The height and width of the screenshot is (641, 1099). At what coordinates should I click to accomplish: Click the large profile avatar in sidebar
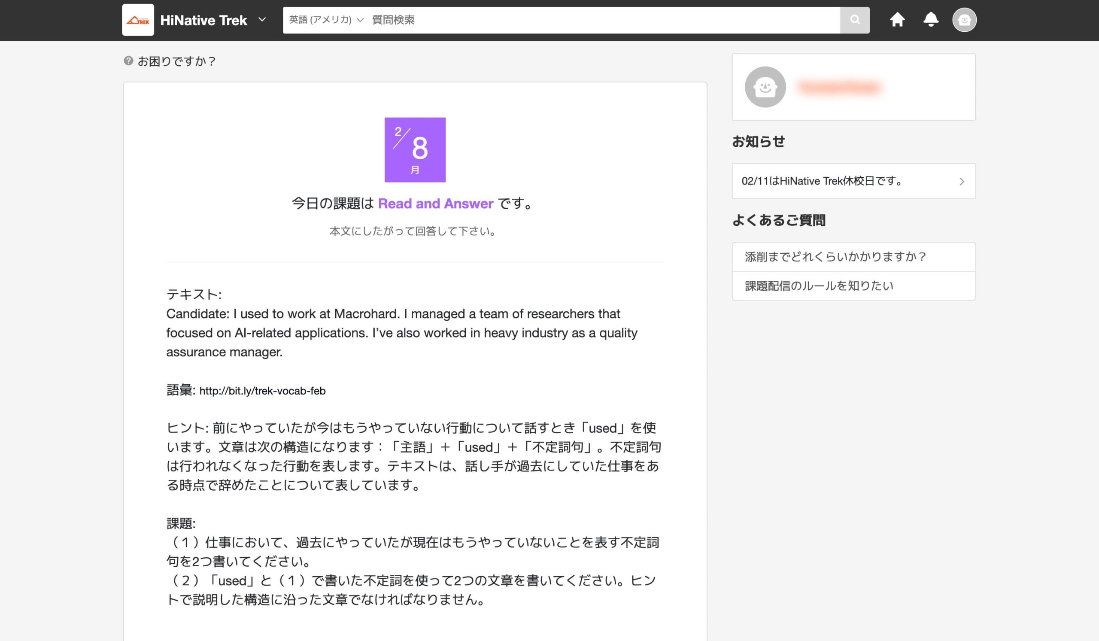pos(765,87)
